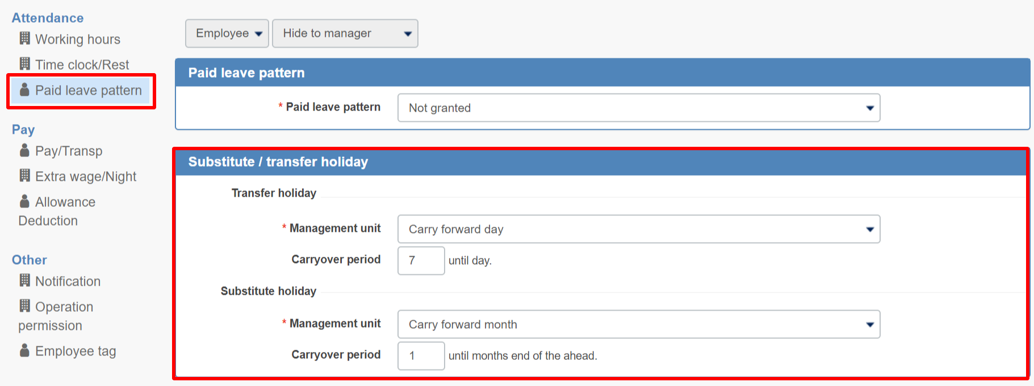The height and width of the screenshot is (386, 1034).
Task: Click the person icon beside Paid leave pattern
Action: pos(24,90)
